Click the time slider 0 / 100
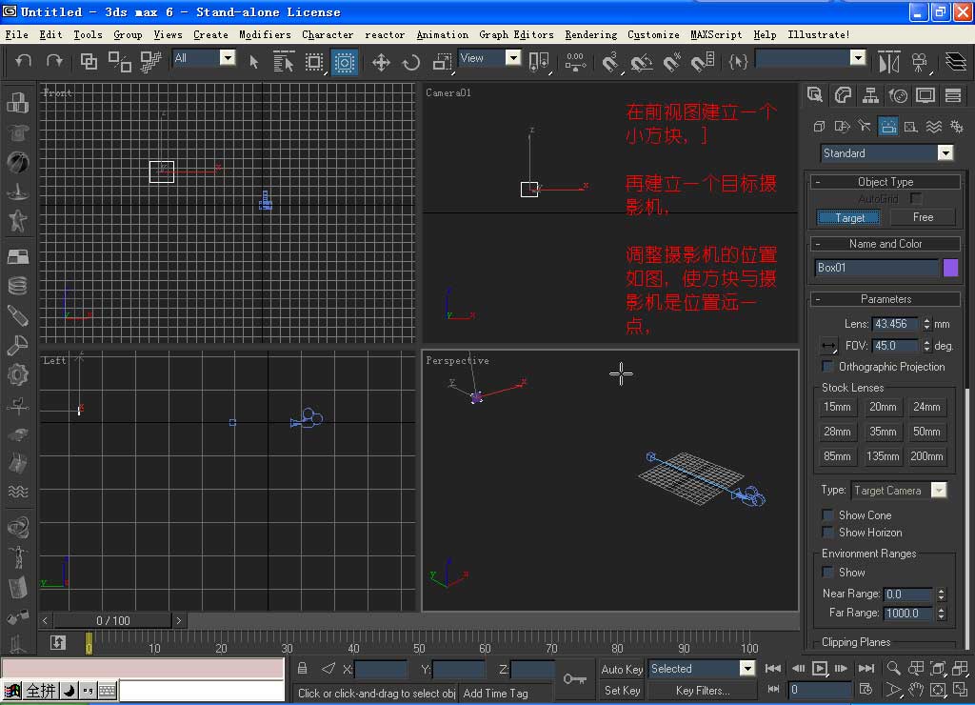The height and width of the screenshot is (705, 975). (112, 620)
